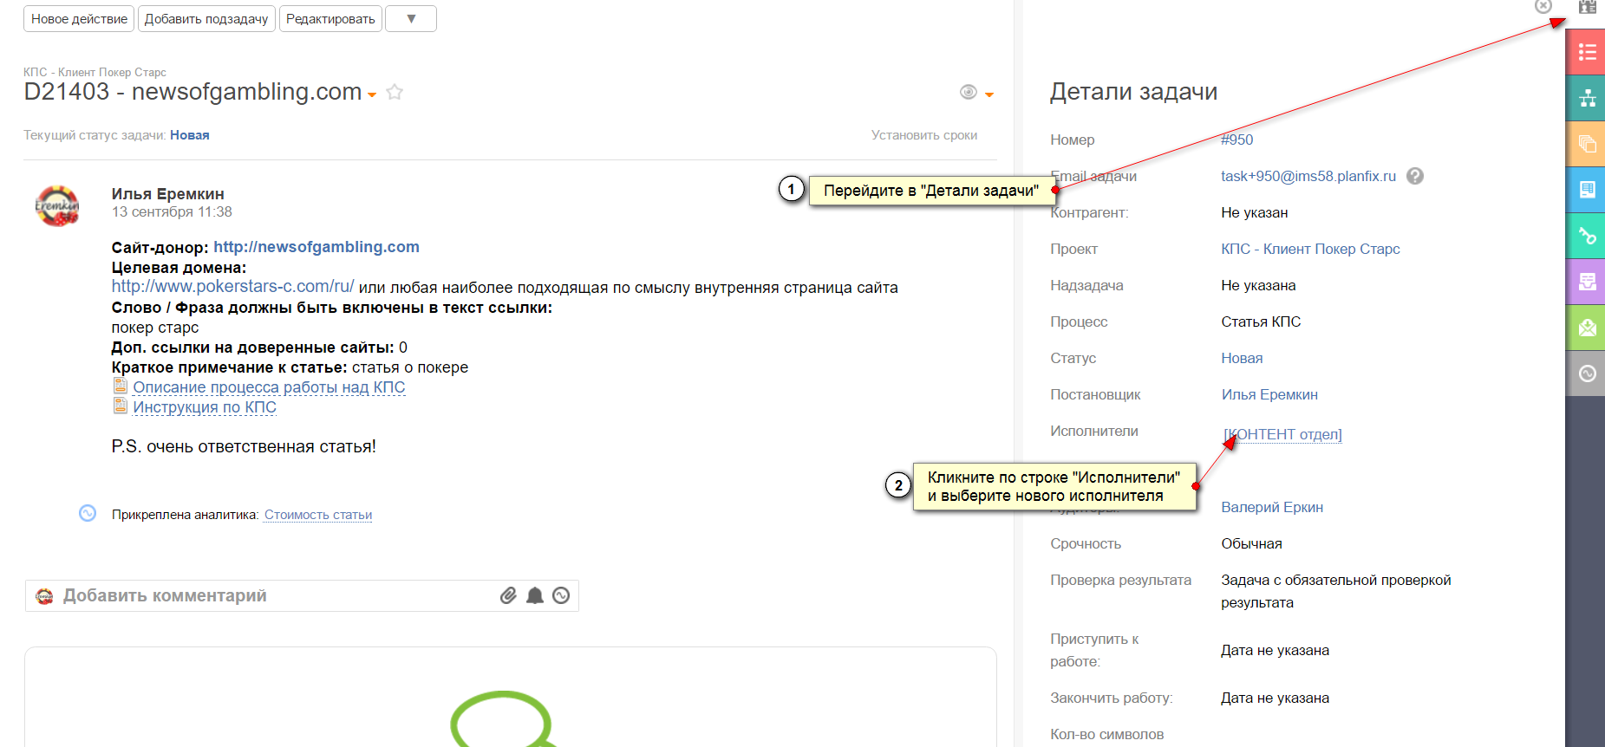Click the Задача с обязательной проверкой результата value

tap(1336, 591)
